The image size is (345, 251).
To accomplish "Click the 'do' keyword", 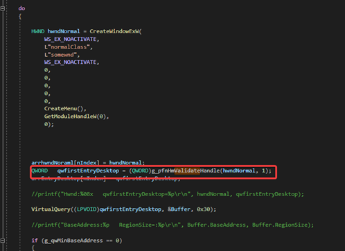I will [21, 8].
